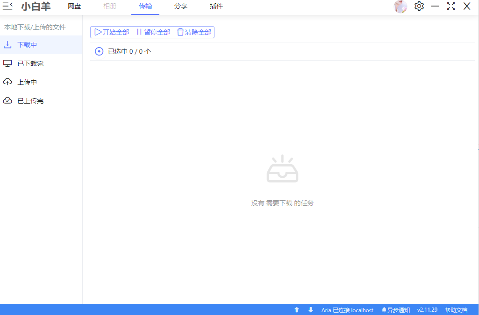This screenshot has width=479, height=315.
Task: Start all downloads with 开始全部
Action: 112,32
